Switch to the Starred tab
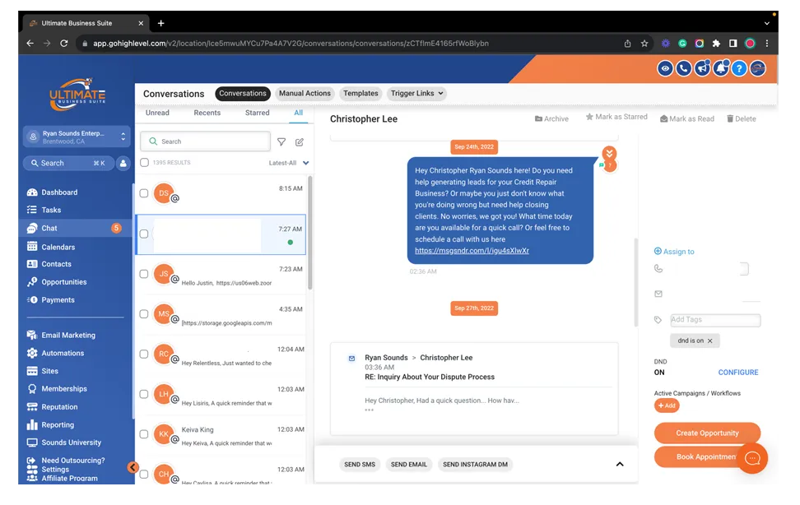The width and height of the screenshot is (800, 505). [257, 113]
